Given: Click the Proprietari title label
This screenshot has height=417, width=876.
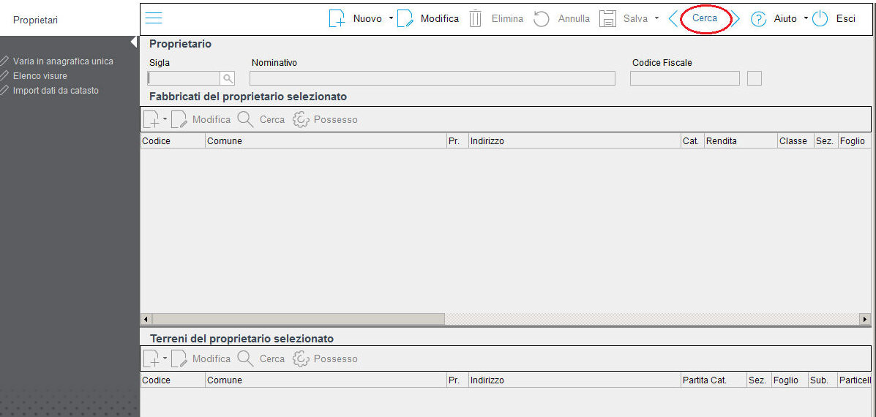Looking at the screenshot, I should coord(35,20).
